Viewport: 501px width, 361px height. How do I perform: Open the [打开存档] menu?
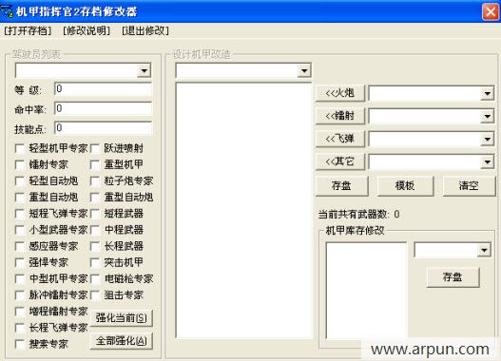(29, 31)
